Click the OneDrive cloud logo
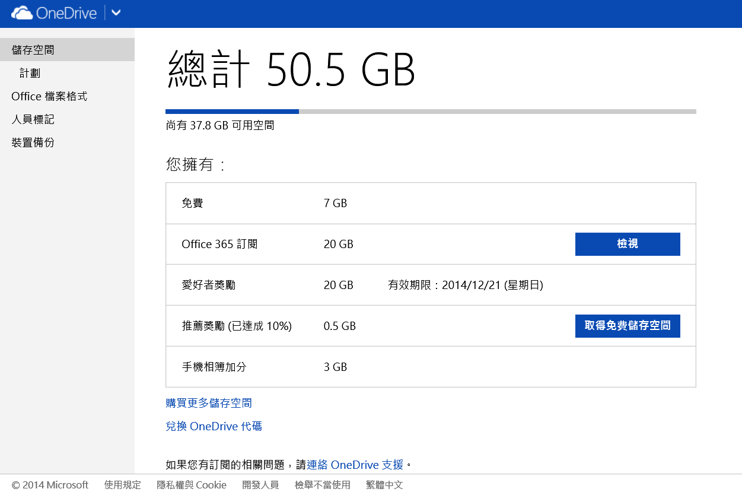Viewport: 742px width, 492px height. tap(21, 12)
